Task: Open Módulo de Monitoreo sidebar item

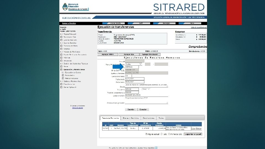Action: click(72, 52)
